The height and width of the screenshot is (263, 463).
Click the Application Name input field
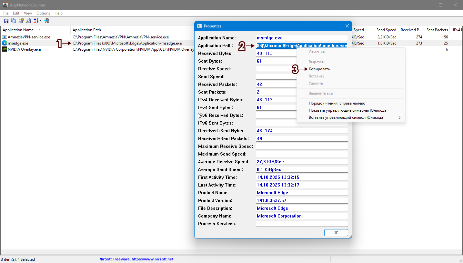pos(302,38)
